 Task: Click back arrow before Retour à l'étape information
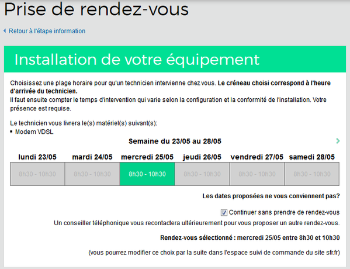[x=5, y=31]
